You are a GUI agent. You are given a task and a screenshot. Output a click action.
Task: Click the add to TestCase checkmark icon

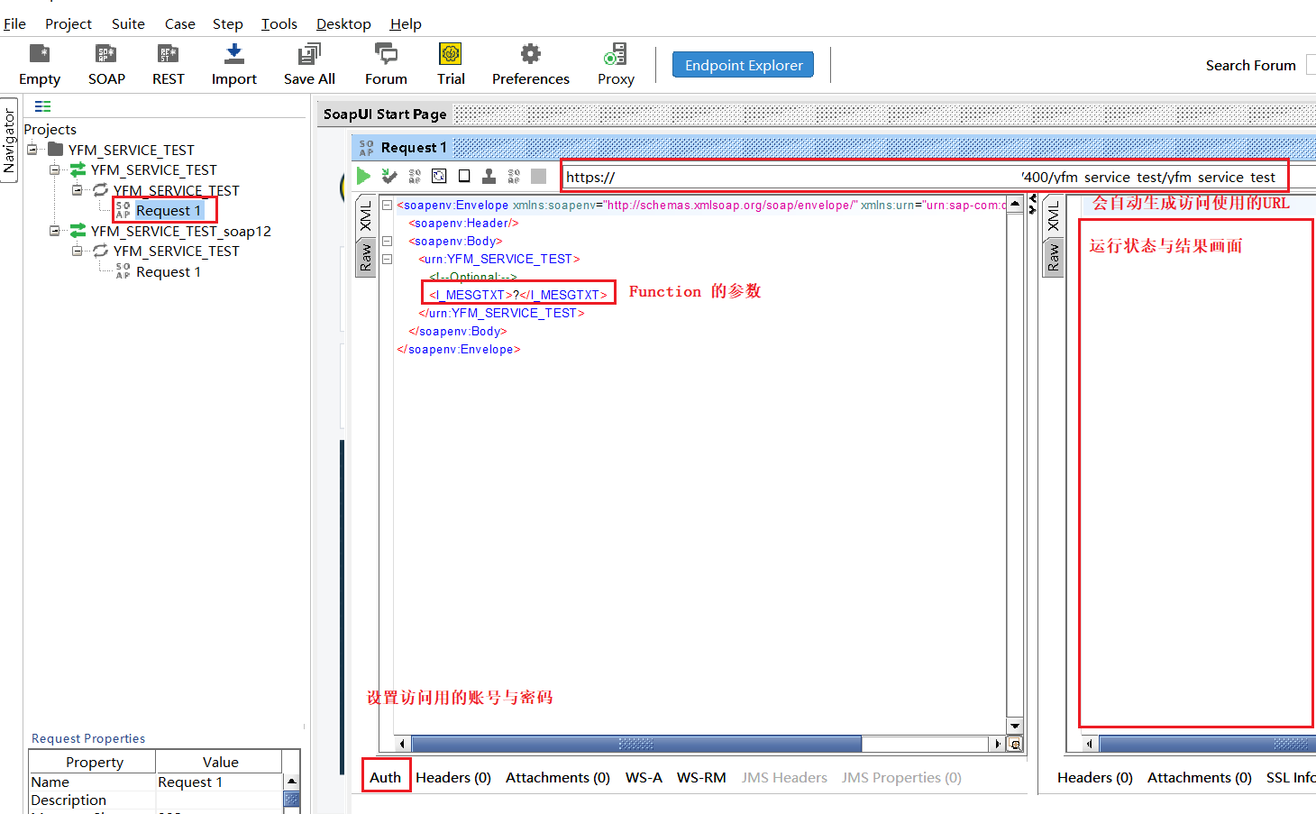(389, 176)
